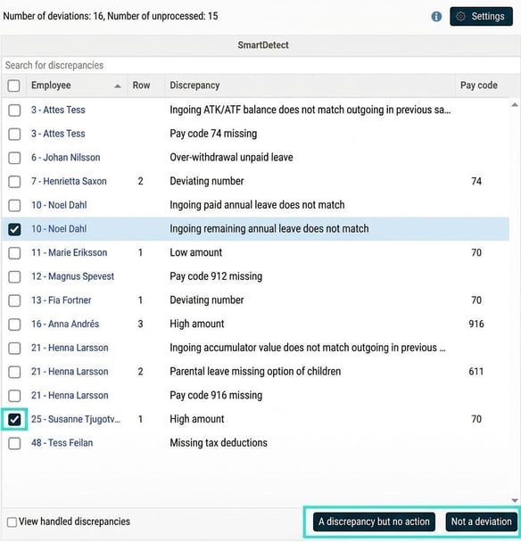Screen dimensions: 521x542
Task: Check the Fia Fortner row checkbox
Action: 14,300
